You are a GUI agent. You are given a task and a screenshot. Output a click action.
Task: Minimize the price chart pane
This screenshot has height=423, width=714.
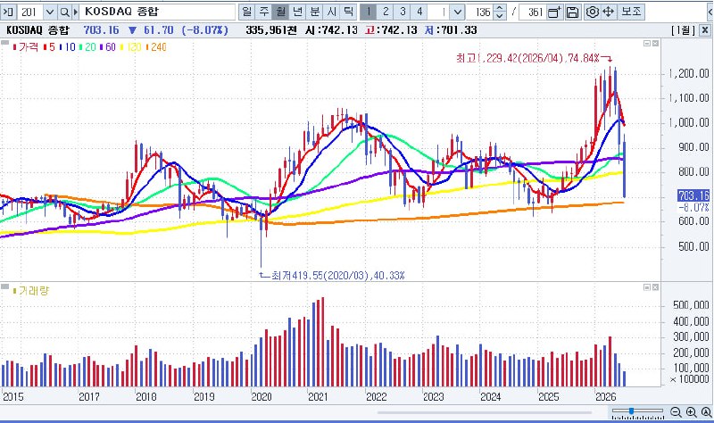647,43
